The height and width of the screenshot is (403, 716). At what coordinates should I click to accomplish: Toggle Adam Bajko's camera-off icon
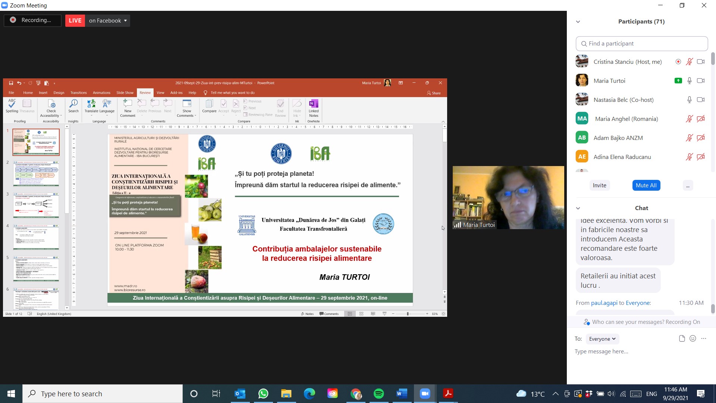point(701,138)
